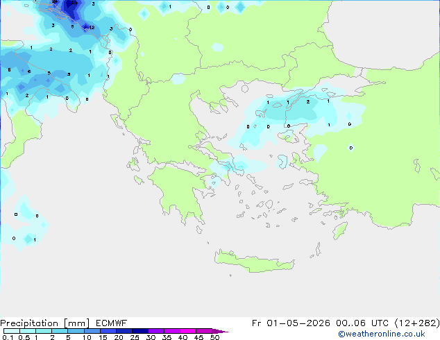Open the weatheronline.co.uk copyright link
Viewport: 440px width, 340px height.
pos(382,334)
